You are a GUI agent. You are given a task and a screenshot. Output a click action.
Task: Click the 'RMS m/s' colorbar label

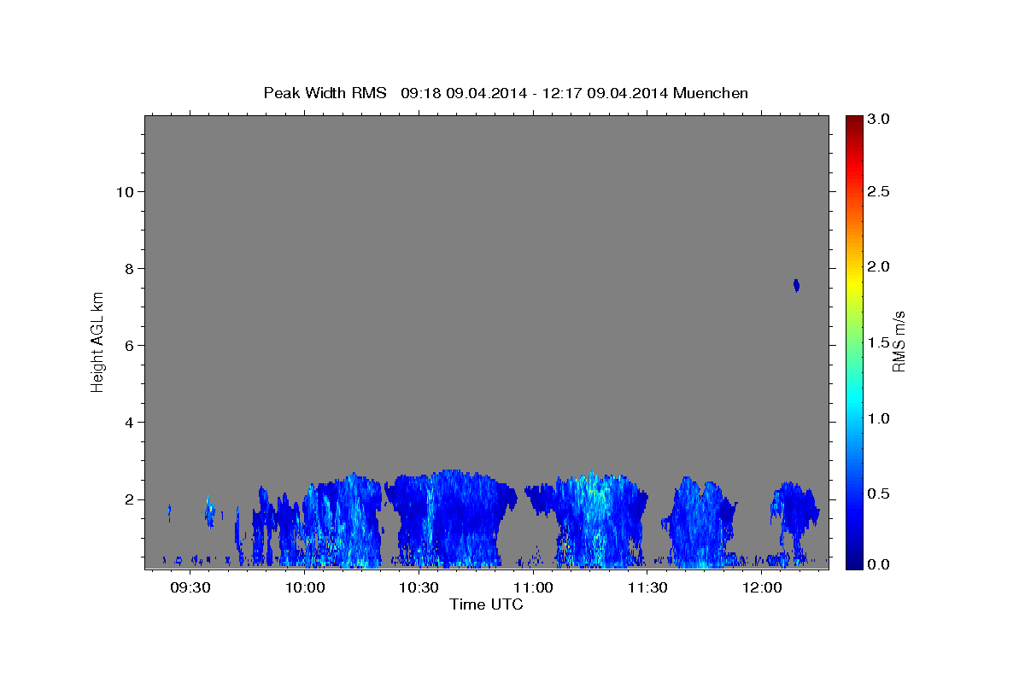click(898, 341)
